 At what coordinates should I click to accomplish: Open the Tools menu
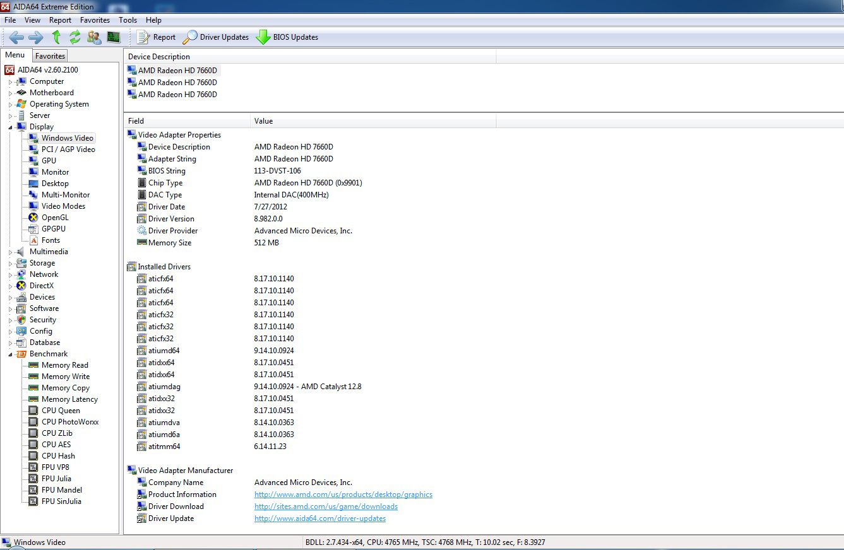128,20
